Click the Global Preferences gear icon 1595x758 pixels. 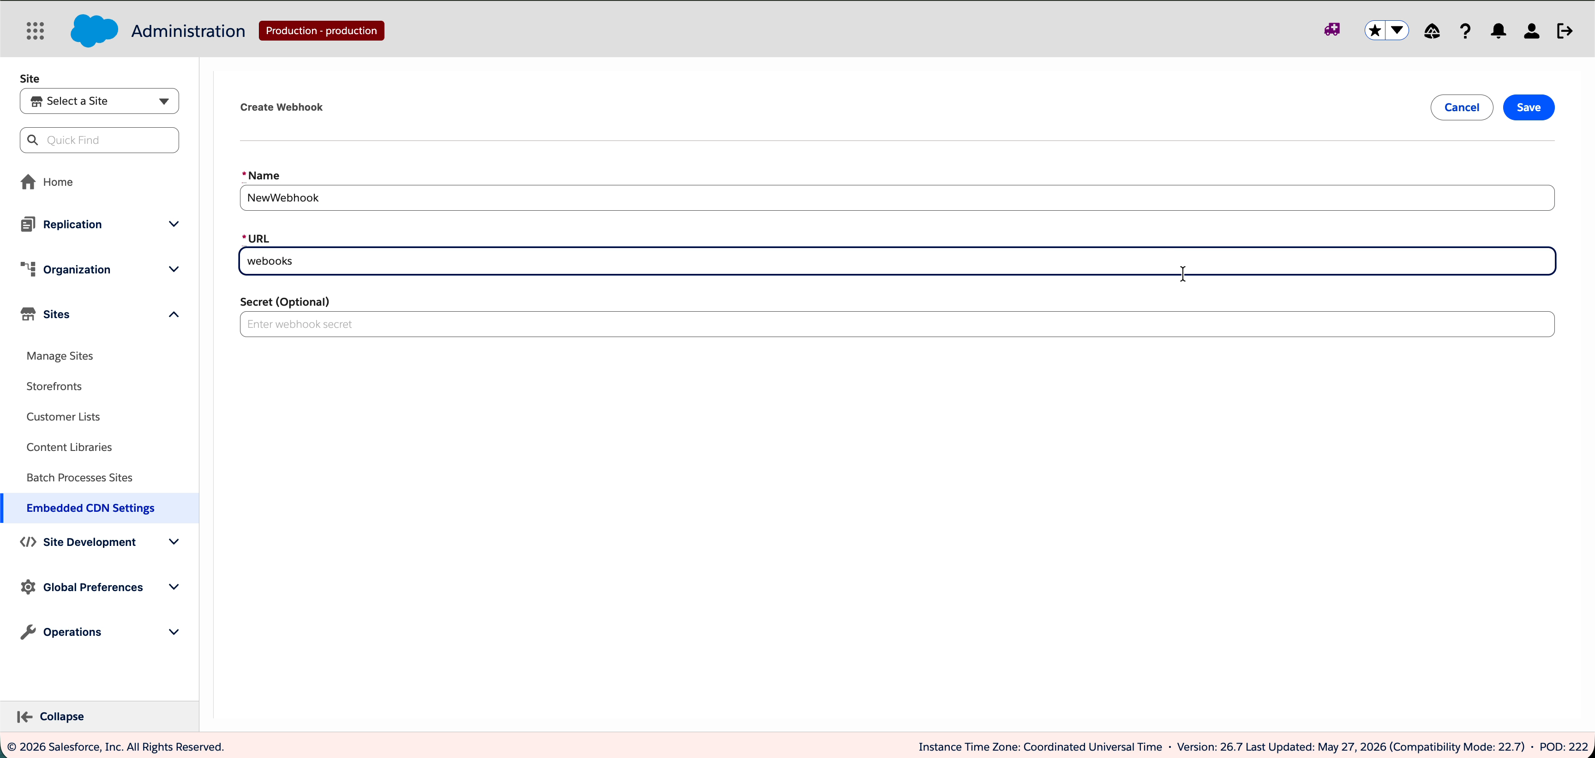pyautogui.click(x=28, y=586)
